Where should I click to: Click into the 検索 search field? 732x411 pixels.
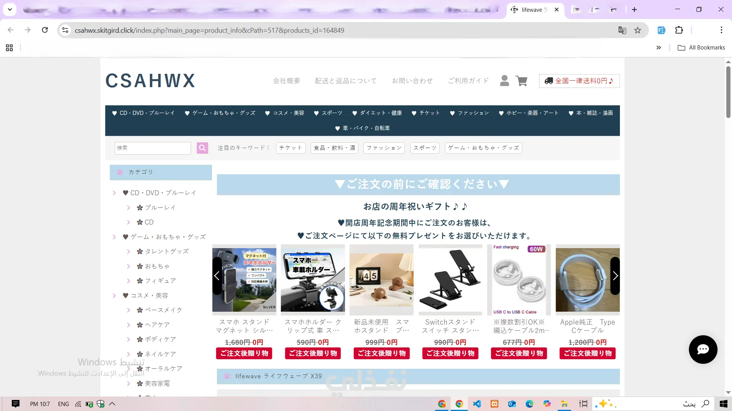[x=152, y=148]
